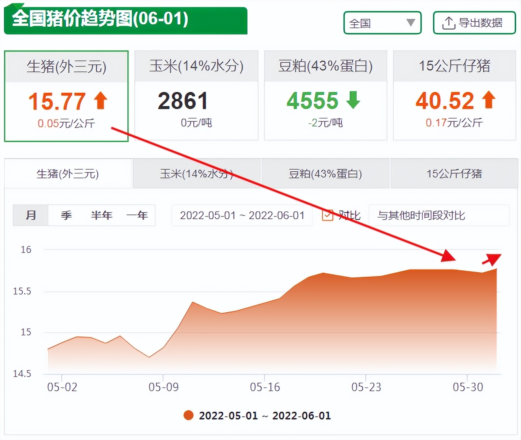Click the 与其他时间段对比 input field
The width and height of the screenshot is (521, 440).
click(439, 215)
